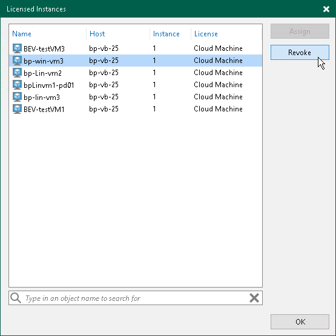Click the bp-win-vm3 machine icon
This screenshot has height=336, width=336.
(x=17, y=61)
